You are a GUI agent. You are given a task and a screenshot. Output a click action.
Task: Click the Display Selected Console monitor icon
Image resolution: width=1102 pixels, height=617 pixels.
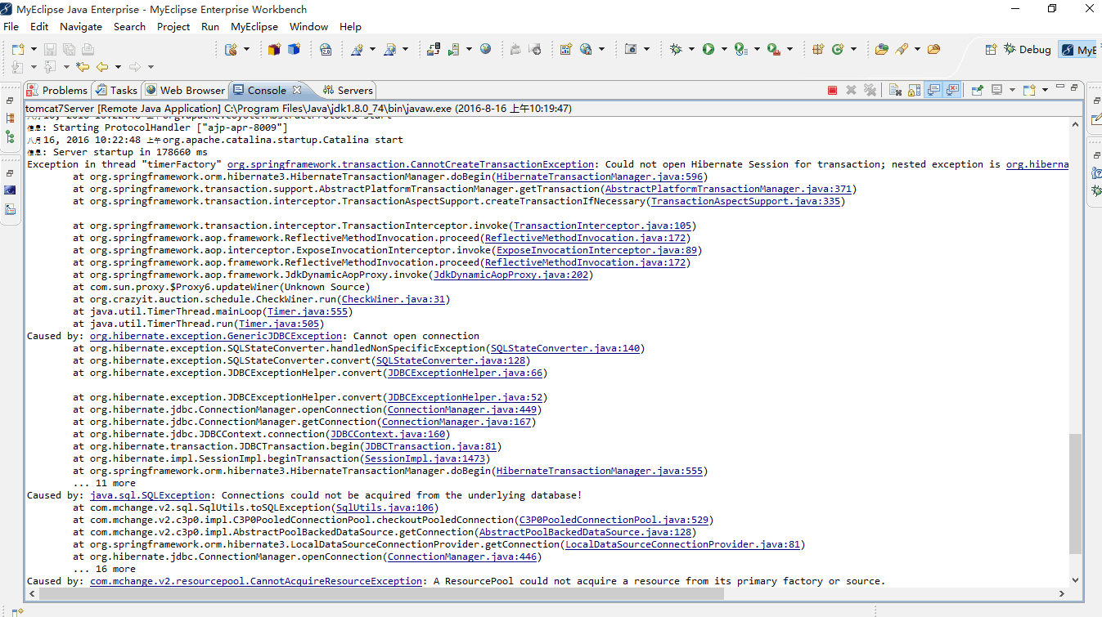996,90
